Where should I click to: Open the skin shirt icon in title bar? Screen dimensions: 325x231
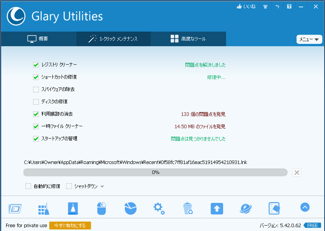[265, 7]
